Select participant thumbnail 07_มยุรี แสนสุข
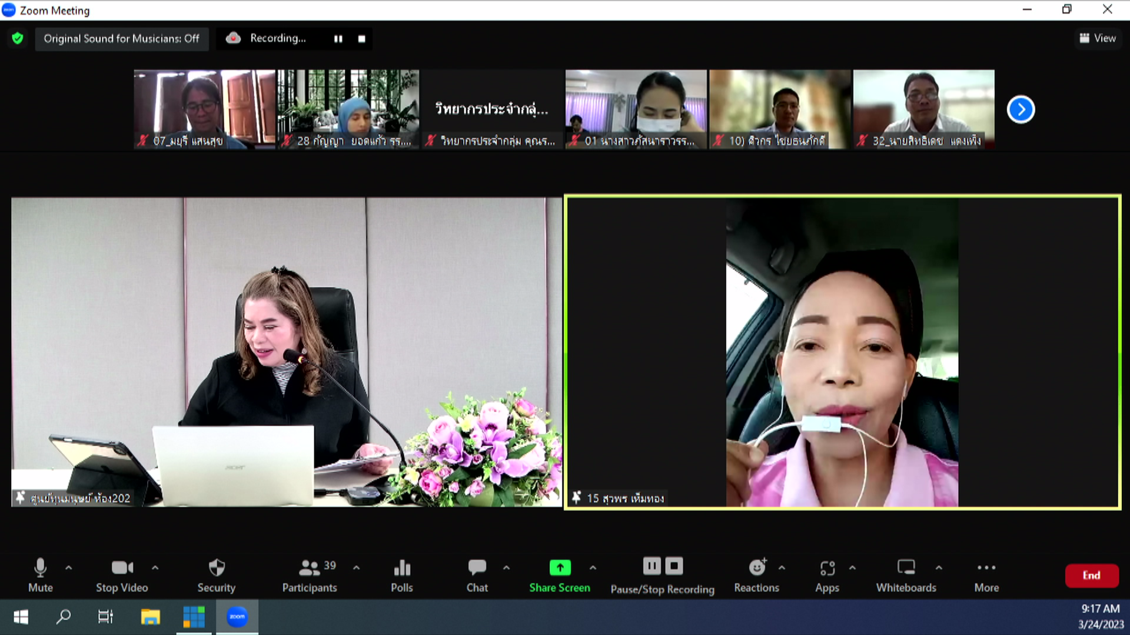 click(x=204, y=109)
